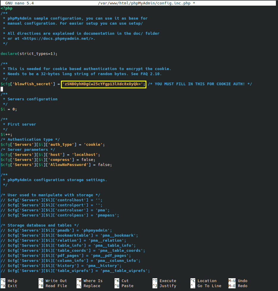Click the ^C Location shortcut
The height and width of the screenshot is (291, 278).
click(x=204, y=281)
